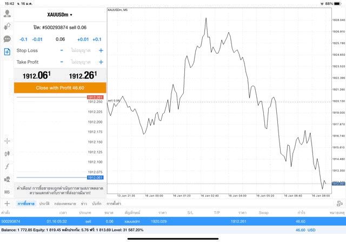The width and height of the screenshot is (346, 242).
Task: Open the indicators f icon
Action: click(x=7, y=166)
